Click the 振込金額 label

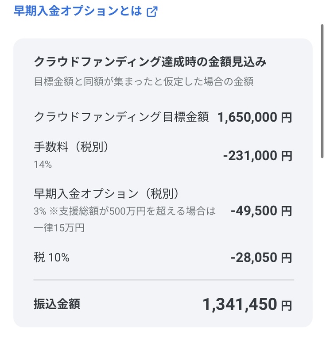[x=57, y=304]
